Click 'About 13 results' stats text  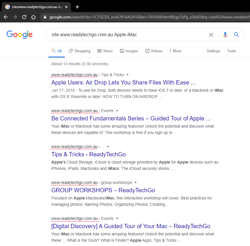[80, 64]
